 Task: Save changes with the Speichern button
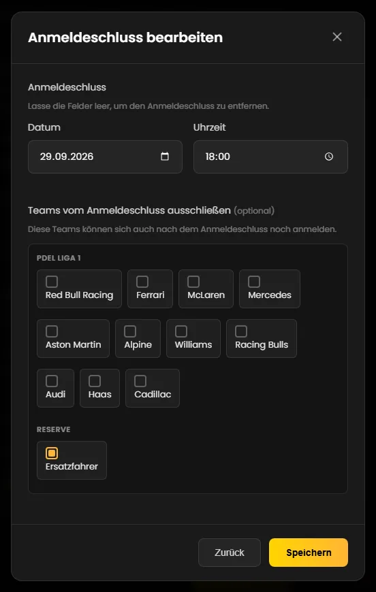coord(309,553)
